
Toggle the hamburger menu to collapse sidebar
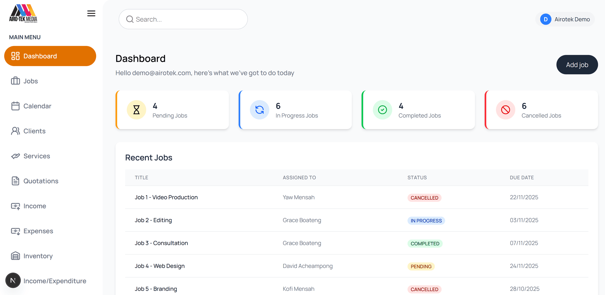[x=91, y=14]
